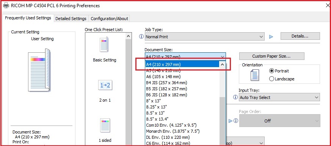The width and height of the screenshot is (331, 146).
Task: Choose 8.5" x 13.4" paper size
Action: click(x=182, y=119)
